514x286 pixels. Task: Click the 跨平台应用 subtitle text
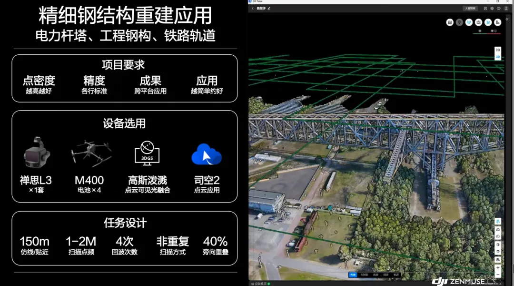150,91
